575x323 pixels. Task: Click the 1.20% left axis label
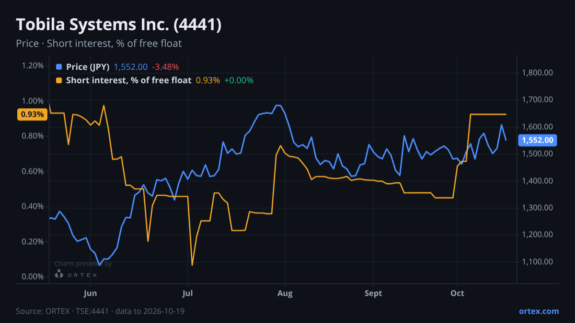pyautogui.click(x=33, y=66)
